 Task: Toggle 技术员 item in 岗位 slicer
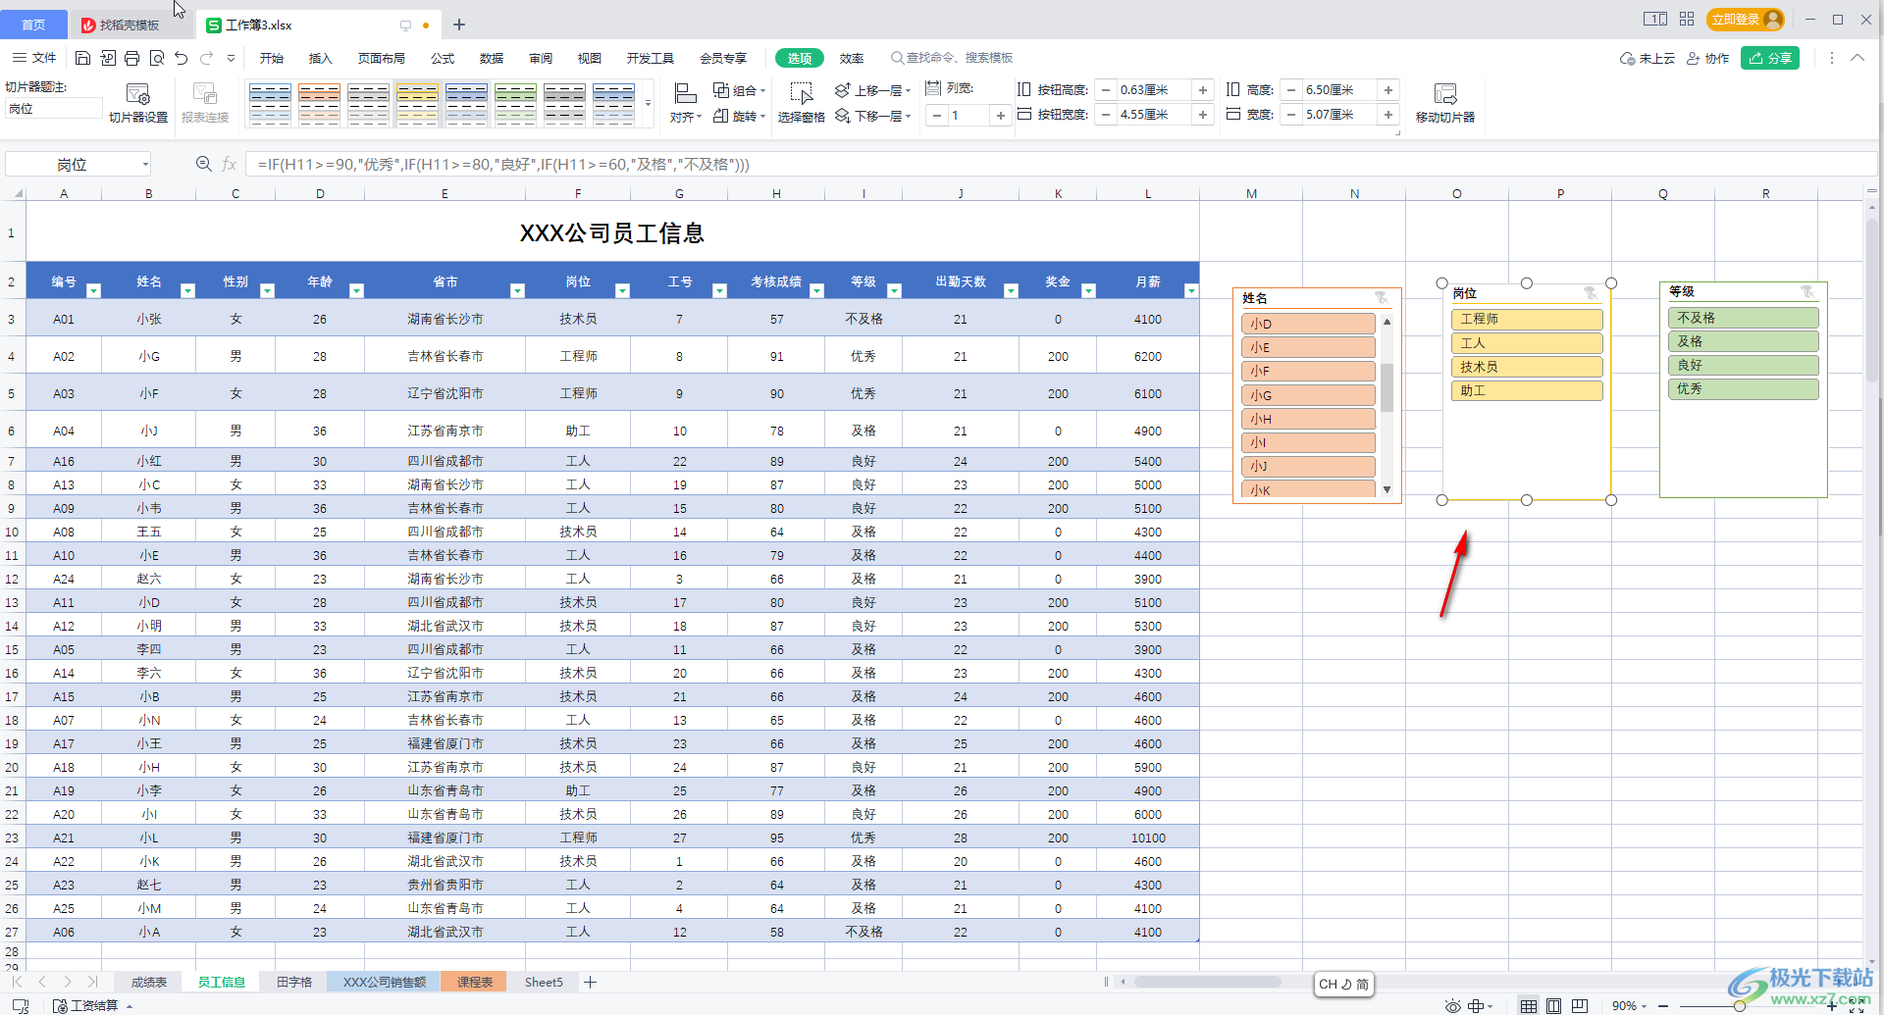coord(1526,367)
